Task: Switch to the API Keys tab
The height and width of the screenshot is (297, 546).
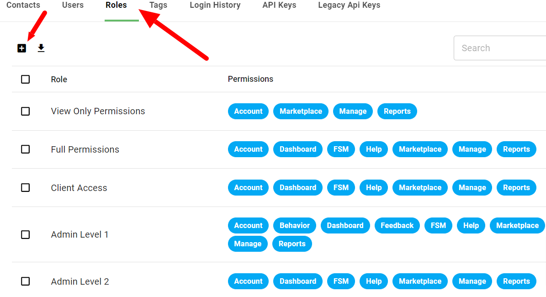Action: point(279,5)
